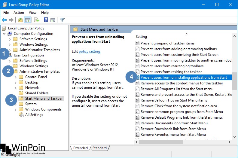The width and height of the screenshot is (238, 158).
Task: Click the vertical scrollbar thumb
Action: point(234,81)
